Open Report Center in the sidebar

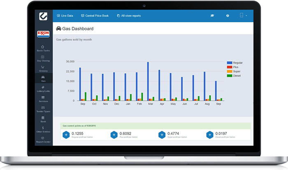pyautogui.click(x=43, y=140)
